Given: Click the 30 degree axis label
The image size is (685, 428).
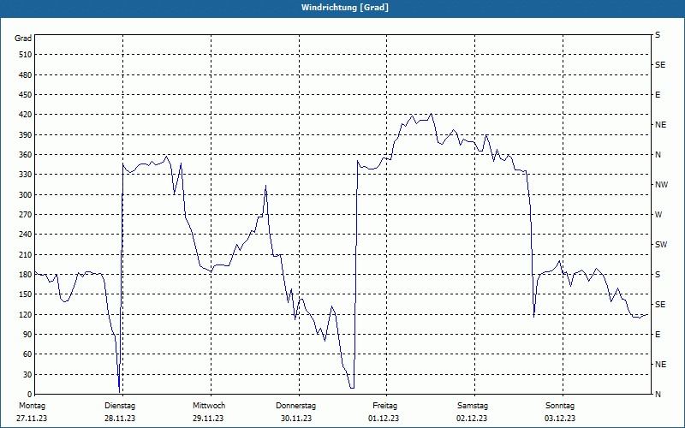Looking at the screenshot, I should [x=27, y=374].
